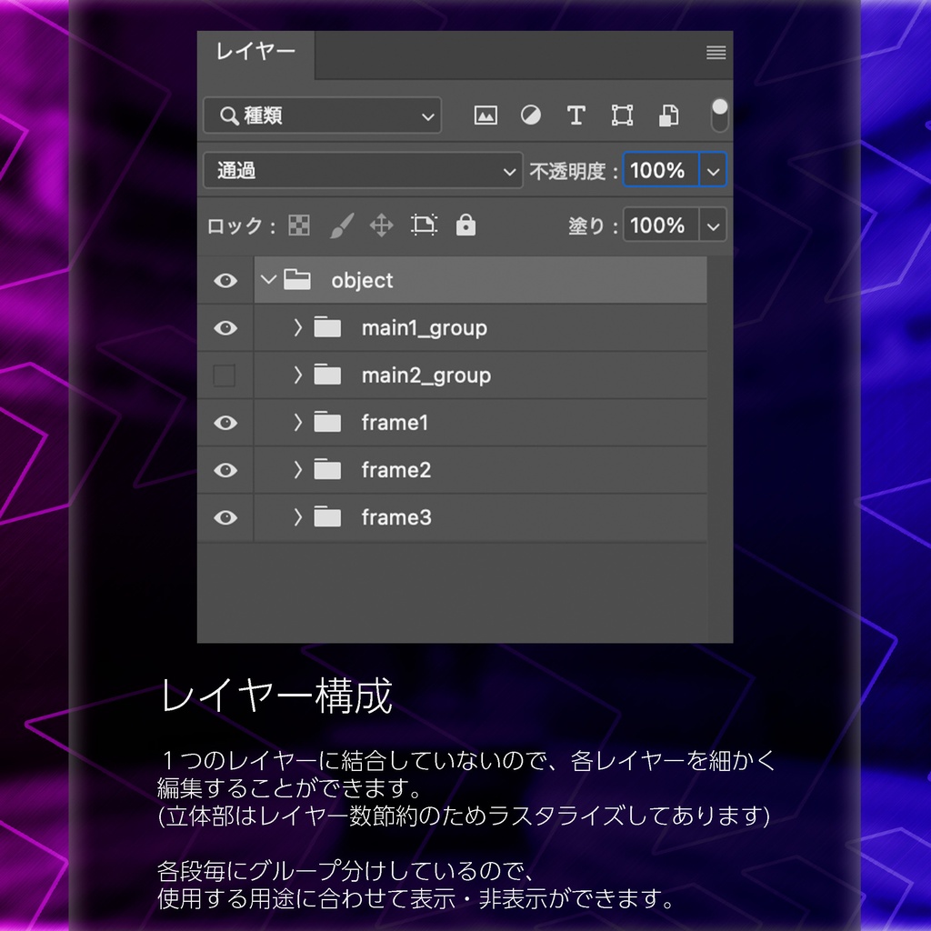Collapse the object group chevron
The height and width of the screenshot is (931, 931).
[268, 279]
